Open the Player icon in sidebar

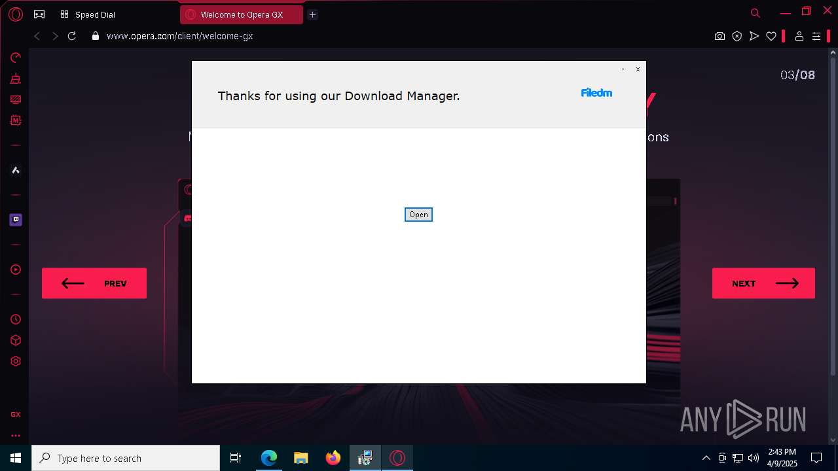tap(16, 270)
